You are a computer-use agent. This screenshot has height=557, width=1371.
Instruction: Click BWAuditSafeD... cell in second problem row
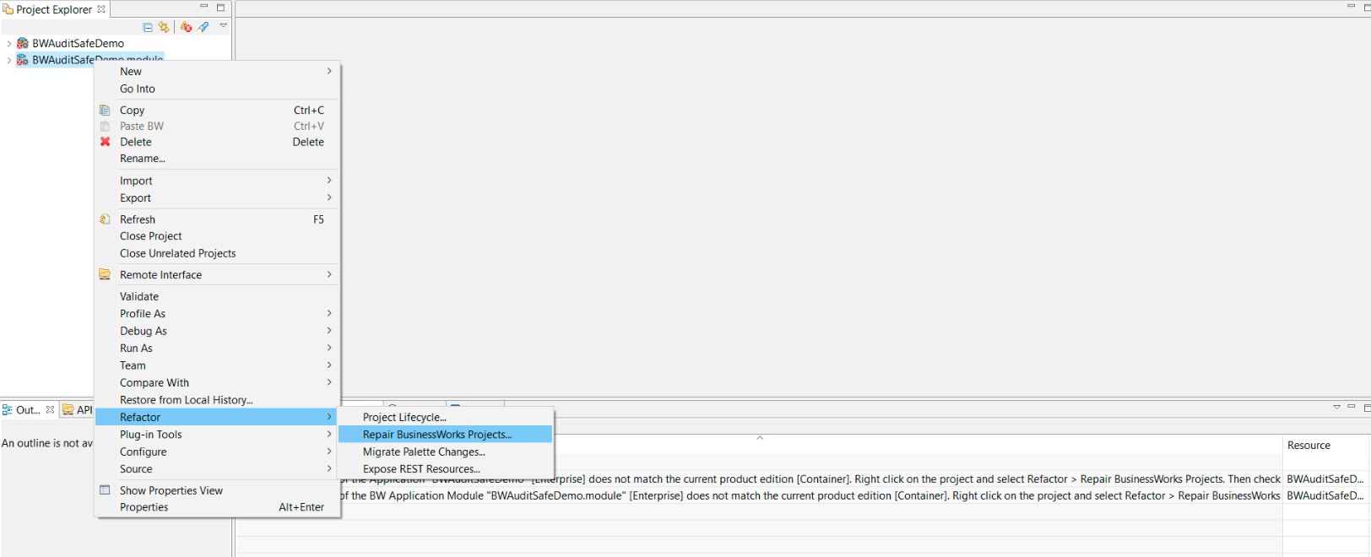click(1325, 495)
